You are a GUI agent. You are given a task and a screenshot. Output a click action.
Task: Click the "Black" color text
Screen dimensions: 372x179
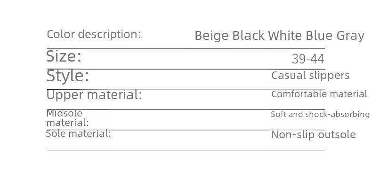pos(248,36)
